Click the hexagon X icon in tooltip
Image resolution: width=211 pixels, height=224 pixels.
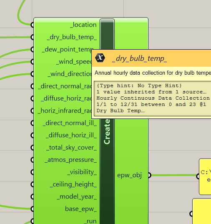click(x=100, y=58)
